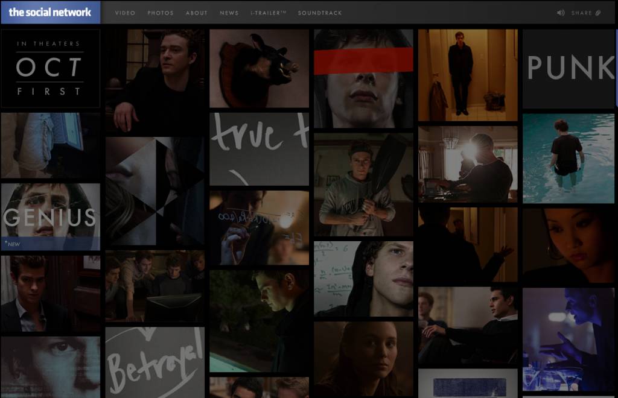Image resolution: width=618 pixels, height=398 pixels.
Task: Open the woman looking down photo
Action: point(569,245)
